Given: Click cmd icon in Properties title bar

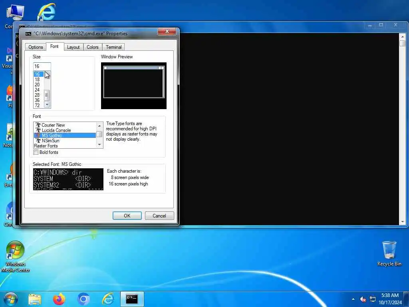Looking at the screenshot, I should click(28, 34).
